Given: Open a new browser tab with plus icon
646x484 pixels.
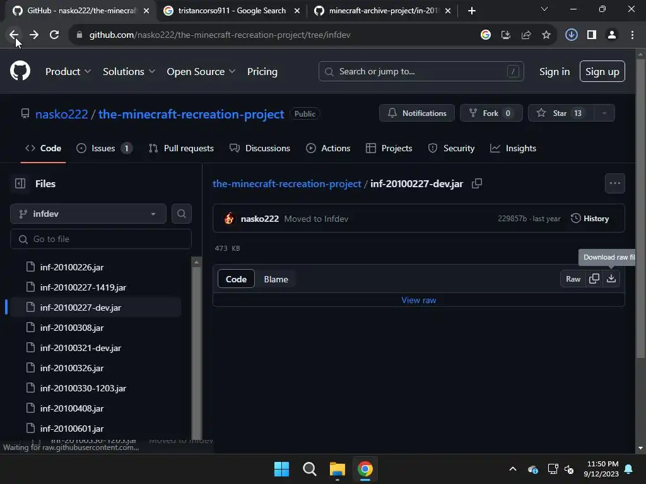Looking at the screenshot, I should (x=472, y=11).
